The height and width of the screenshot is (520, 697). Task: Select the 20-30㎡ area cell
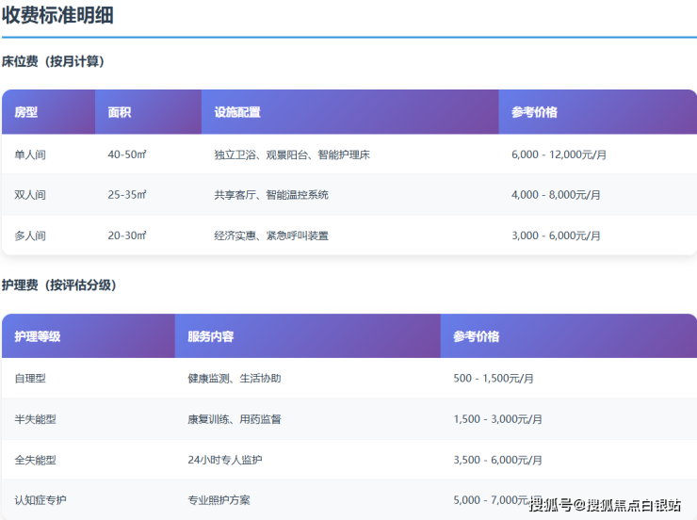(127, 236)
